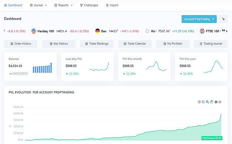Open Ticker Rankings

[x=97, y=44]
